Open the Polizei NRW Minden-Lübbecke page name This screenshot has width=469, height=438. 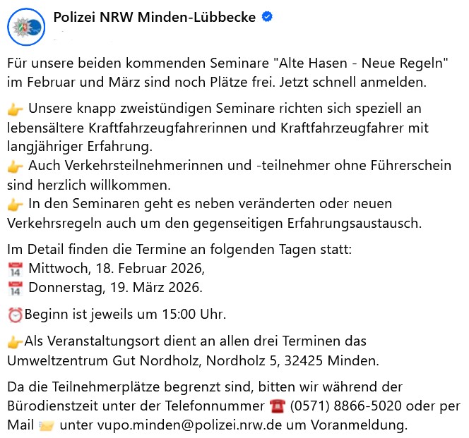155,18
